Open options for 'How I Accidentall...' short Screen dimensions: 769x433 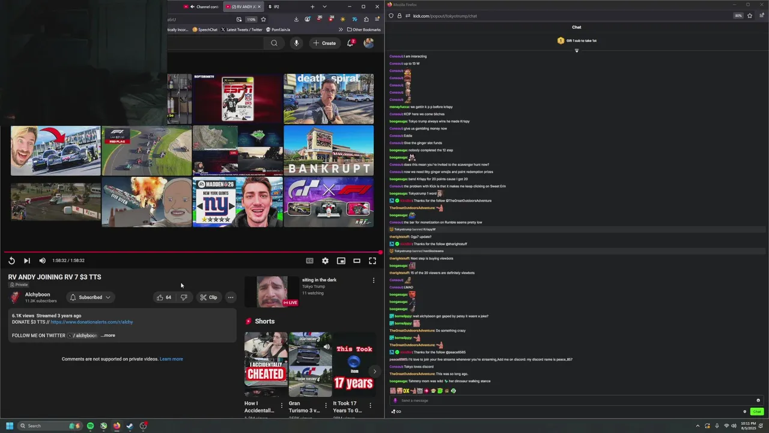[281, 406]
